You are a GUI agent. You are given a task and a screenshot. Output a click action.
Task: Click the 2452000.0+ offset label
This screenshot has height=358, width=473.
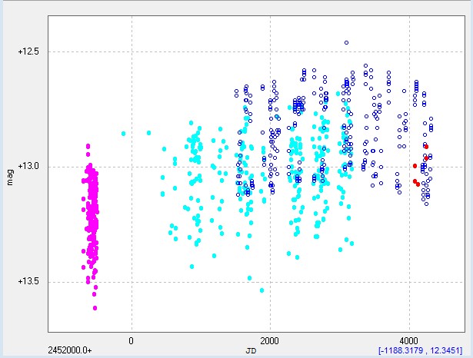[x=70, y=350]
